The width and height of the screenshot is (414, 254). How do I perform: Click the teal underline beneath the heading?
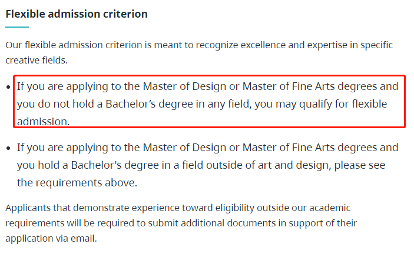(x=17, y=27)
